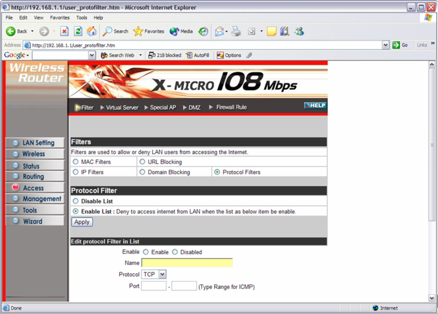
Task: Click the first Port range field
Action: 153,286
